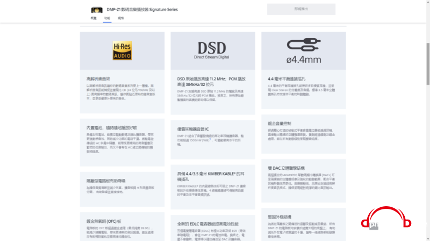Image resolution: width=430 pixels, height=241 pixels.
Task: Select the 鍍金無氧銅 (OFC) 板 heading
Action: pos(104,221)
